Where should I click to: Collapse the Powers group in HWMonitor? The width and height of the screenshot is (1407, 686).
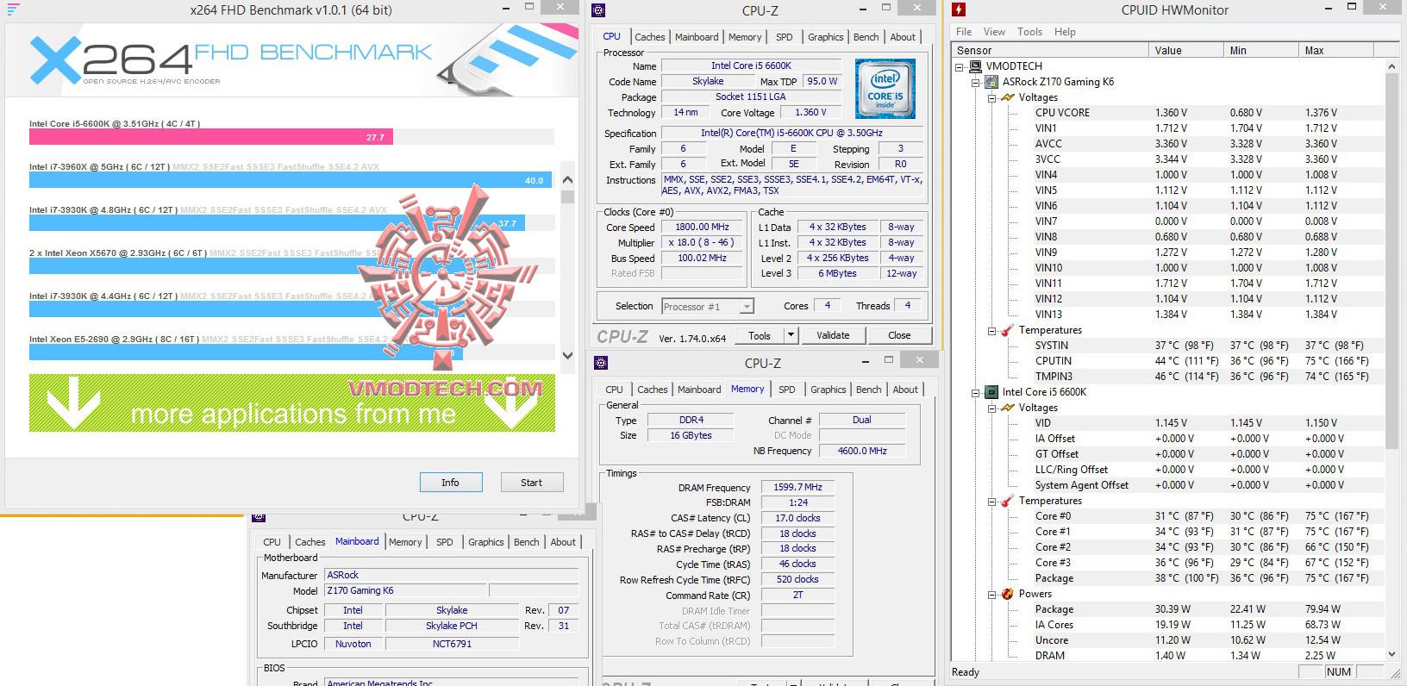[991, 594]
